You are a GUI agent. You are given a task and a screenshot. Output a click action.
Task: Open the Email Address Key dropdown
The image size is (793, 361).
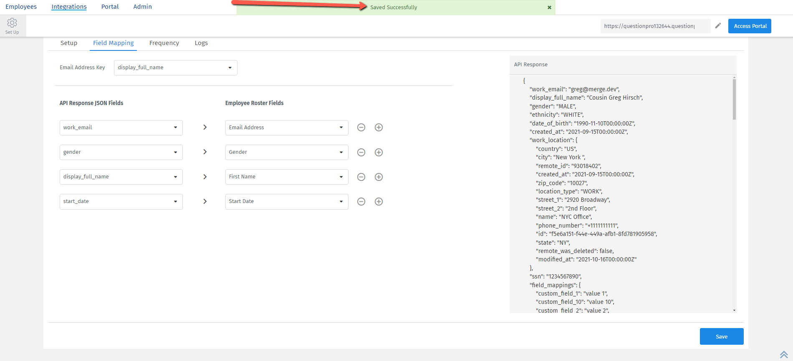pyautogui.click(x=176, y=68)
